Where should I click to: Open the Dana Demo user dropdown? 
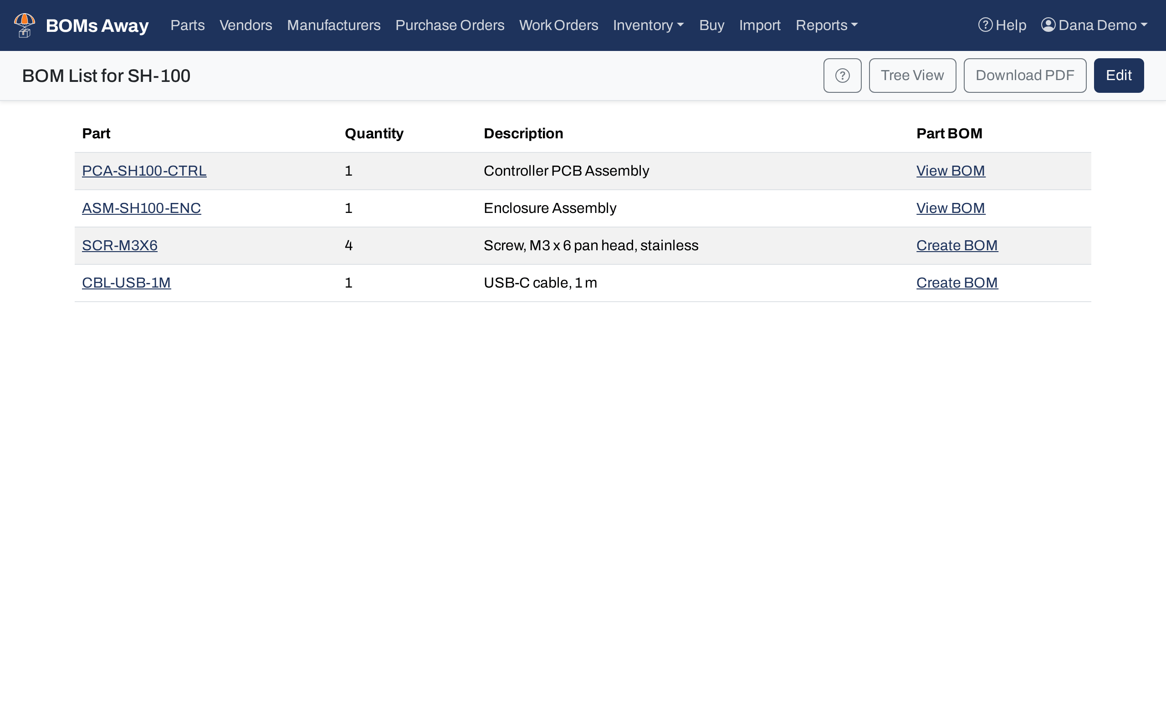point(1094,25)
